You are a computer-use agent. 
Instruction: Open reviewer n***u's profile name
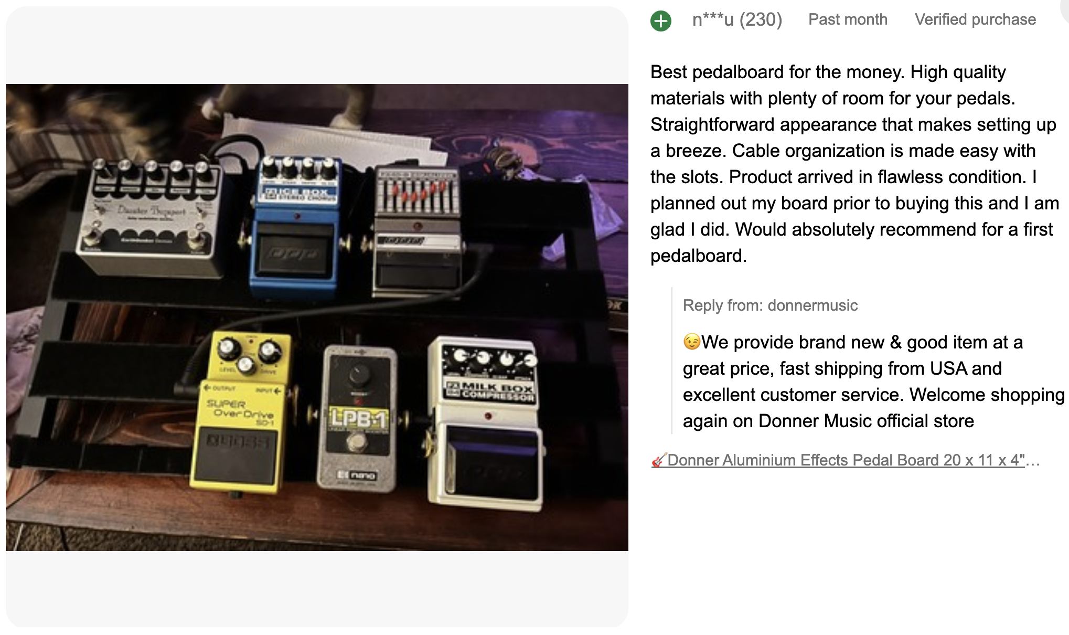713,20
